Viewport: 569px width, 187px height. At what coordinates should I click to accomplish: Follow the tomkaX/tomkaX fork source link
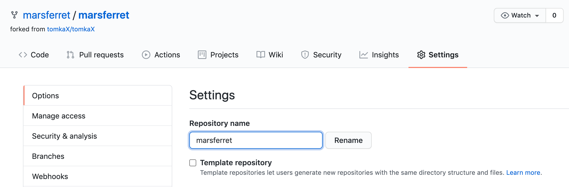point(71,29)
